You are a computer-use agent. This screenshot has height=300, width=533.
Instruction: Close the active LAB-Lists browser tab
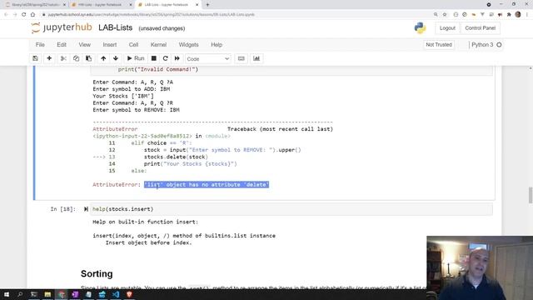pos(197,5)
